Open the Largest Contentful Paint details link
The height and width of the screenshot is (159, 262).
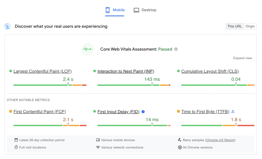click(x=42, y=71)
